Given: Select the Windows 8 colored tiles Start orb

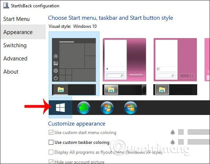Looking at the screenshot, I should 131,108.
